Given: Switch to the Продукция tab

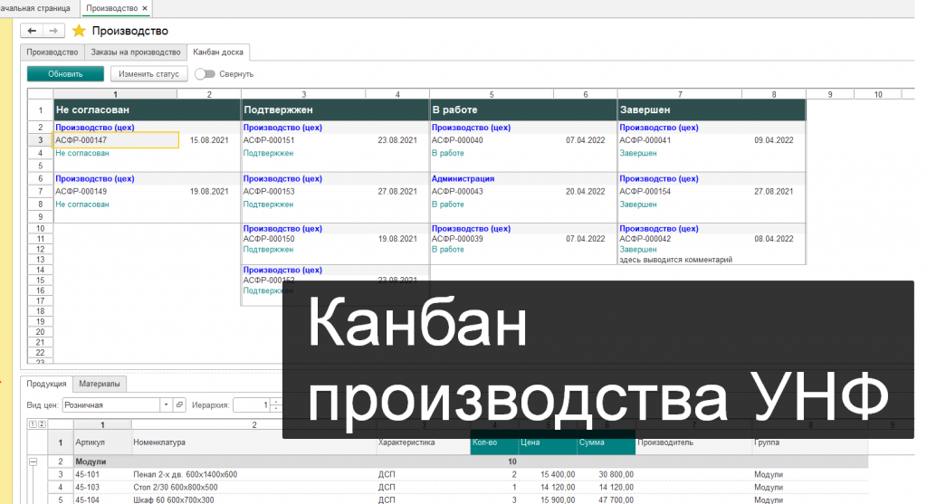Looking at the screenshot, I should tap(46, 384).
